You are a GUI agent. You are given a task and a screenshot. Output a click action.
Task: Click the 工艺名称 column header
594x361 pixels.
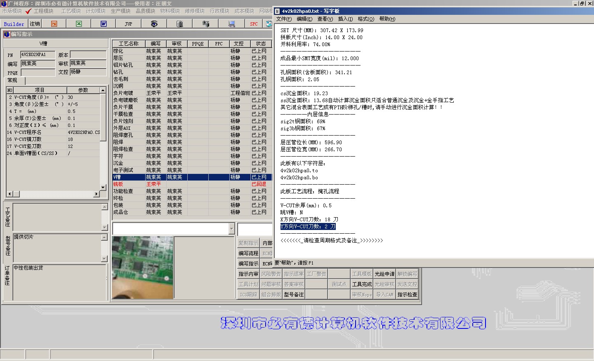click(x=129, y=44)
